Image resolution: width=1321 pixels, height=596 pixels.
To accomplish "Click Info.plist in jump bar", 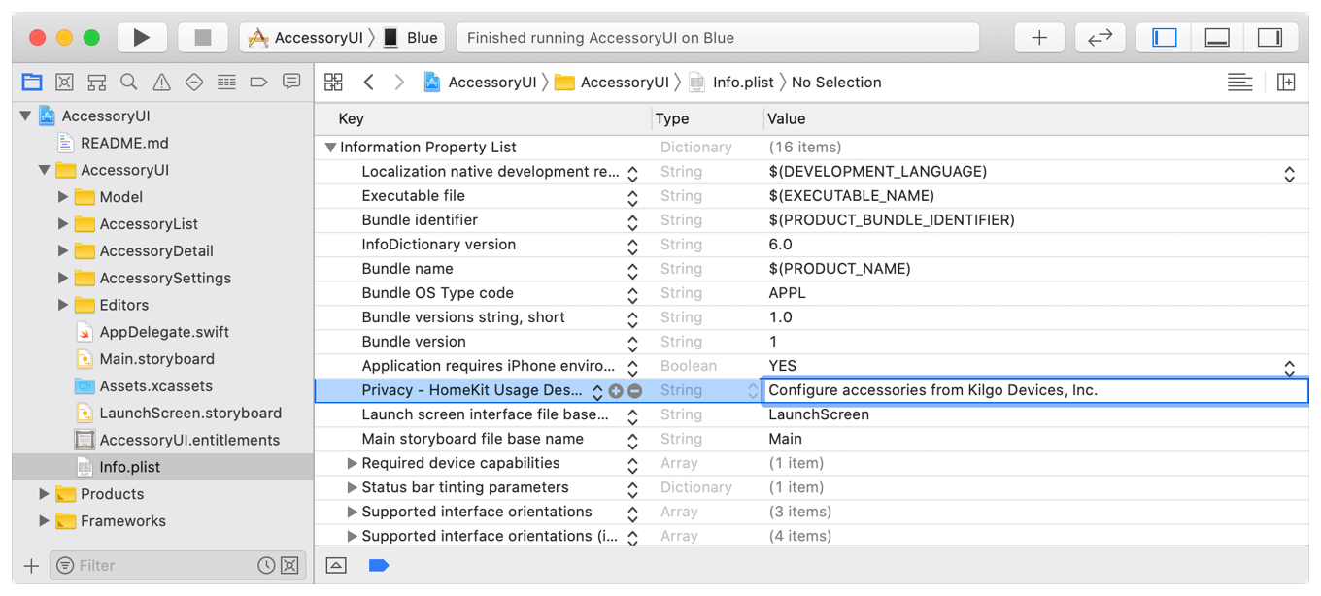I will point(731,83).
